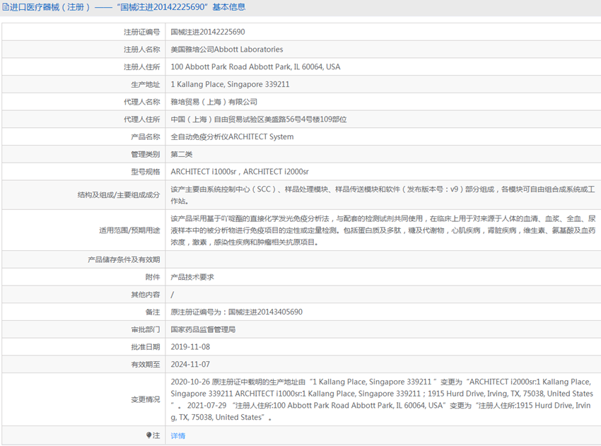The height and width of the screenshot is (446, 601).
Task: Click the 代理人名称 label
Action: point(142,102)
